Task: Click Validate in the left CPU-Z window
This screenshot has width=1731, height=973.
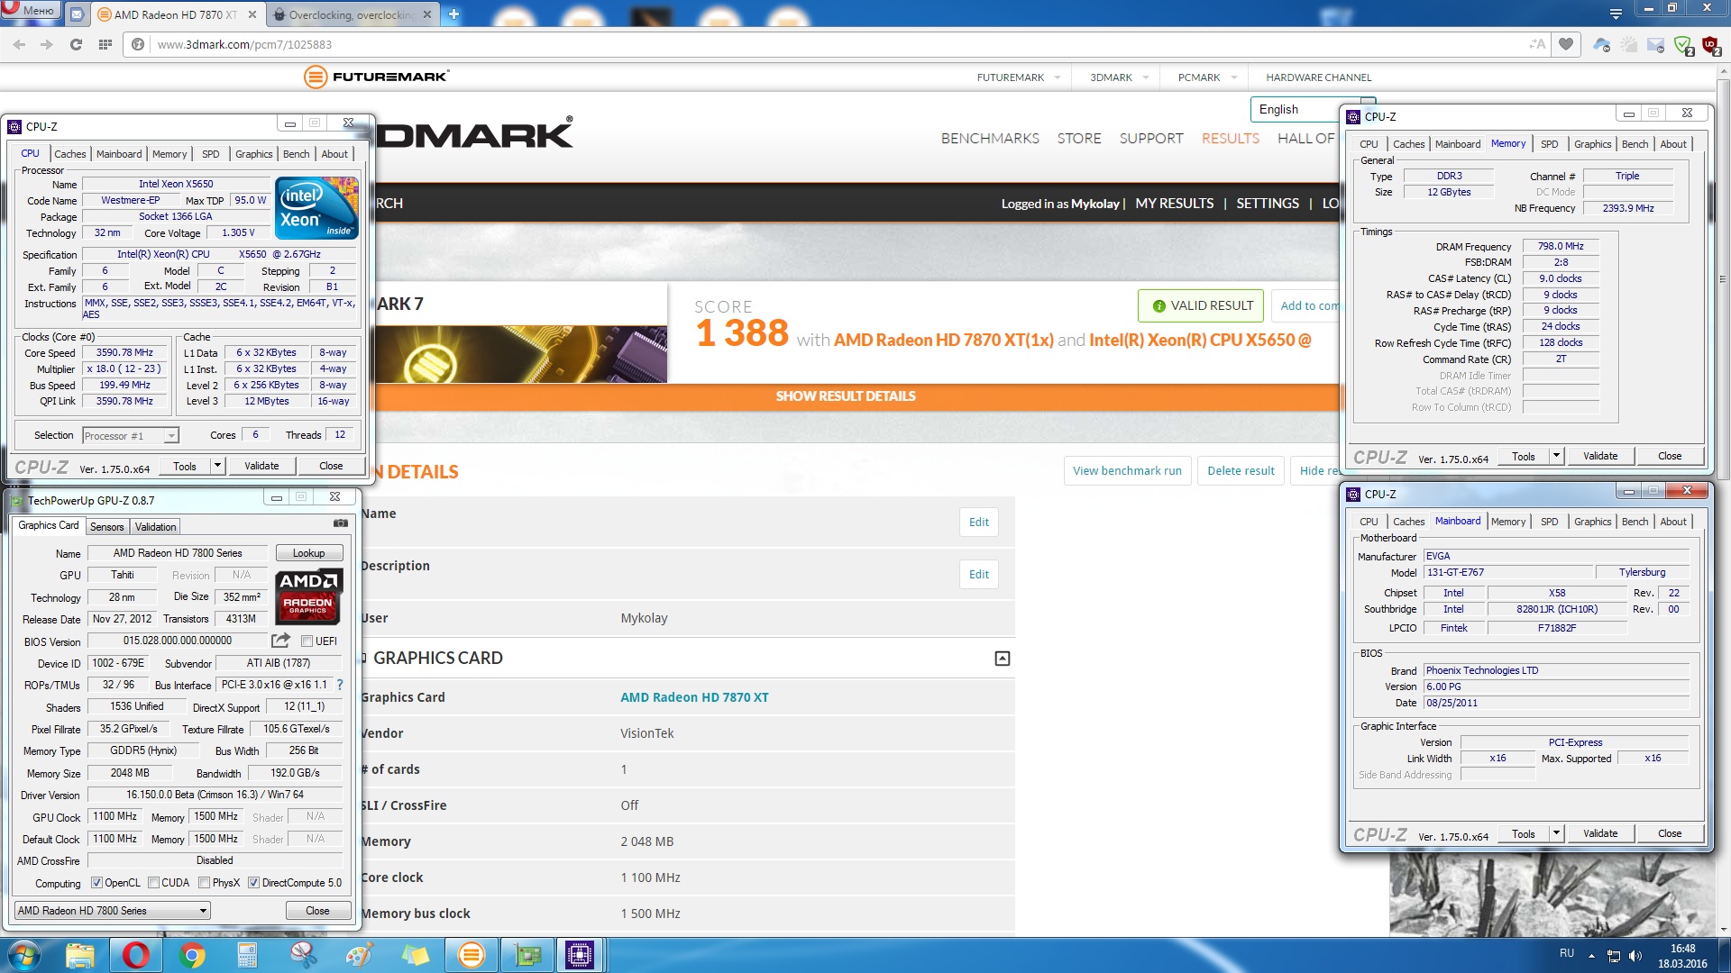Action: coord(261,466)
